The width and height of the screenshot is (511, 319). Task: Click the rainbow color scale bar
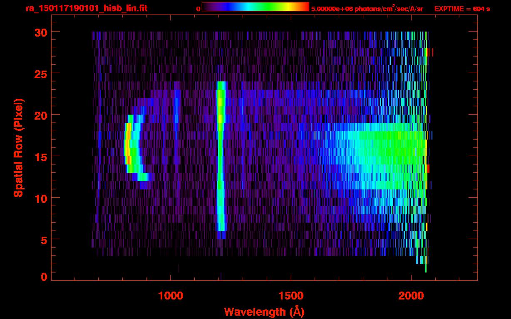255,7
